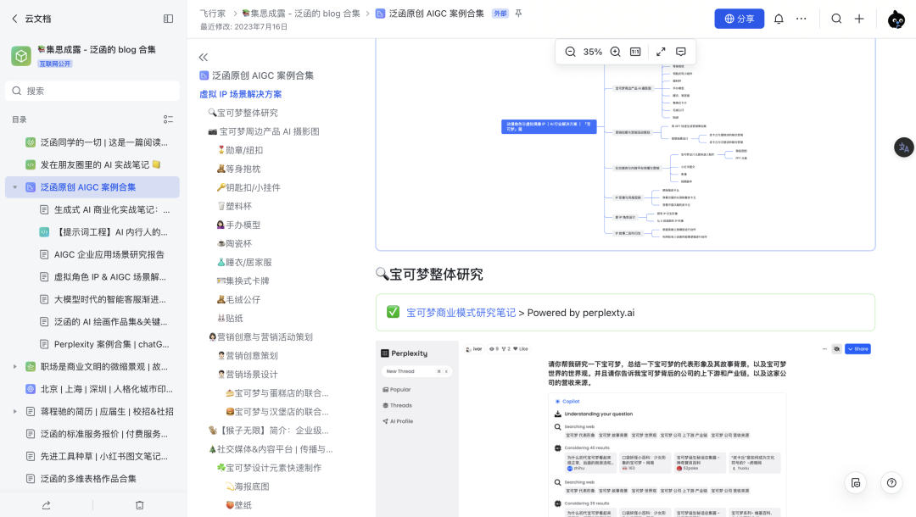The image size is (916, 517).
Task: Open 【提示词工程】AI 内行人 page
Action: click(x=112, y=232)
